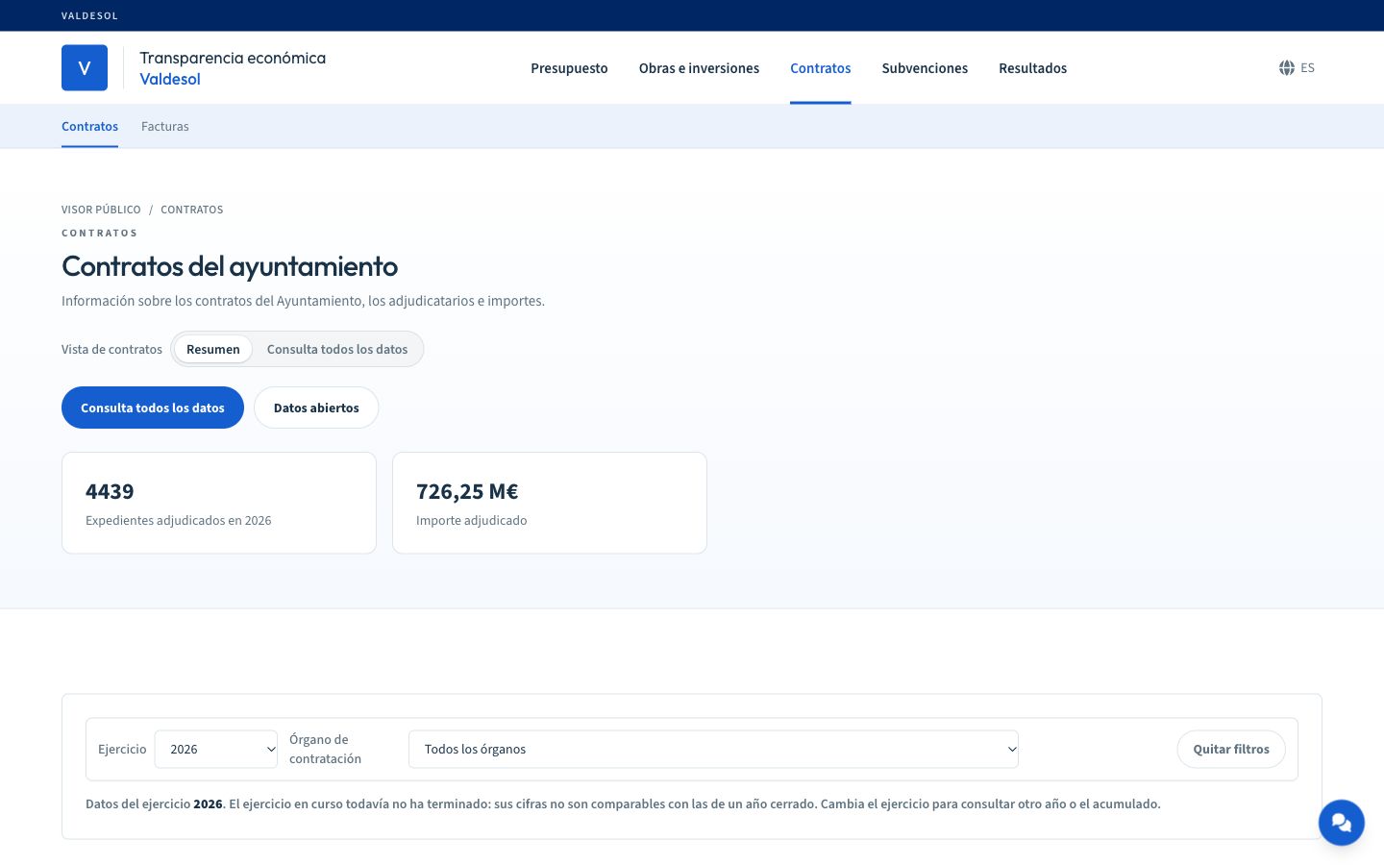1384x865 pixels.
Task: Switch to the Facturas sub-tab
Action: tap(165, 126)
